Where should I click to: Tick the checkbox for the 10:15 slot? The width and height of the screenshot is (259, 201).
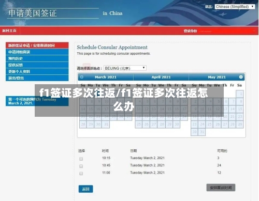81,159
